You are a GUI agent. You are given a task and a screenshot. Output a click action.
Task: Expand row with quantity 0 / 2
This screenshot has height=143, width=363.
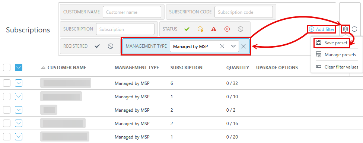[x=19, y=110]
